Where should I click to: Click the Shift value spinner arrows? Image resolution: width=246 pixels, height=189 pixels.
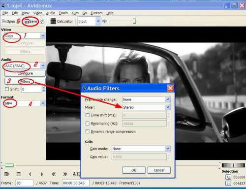pos(44,89)
